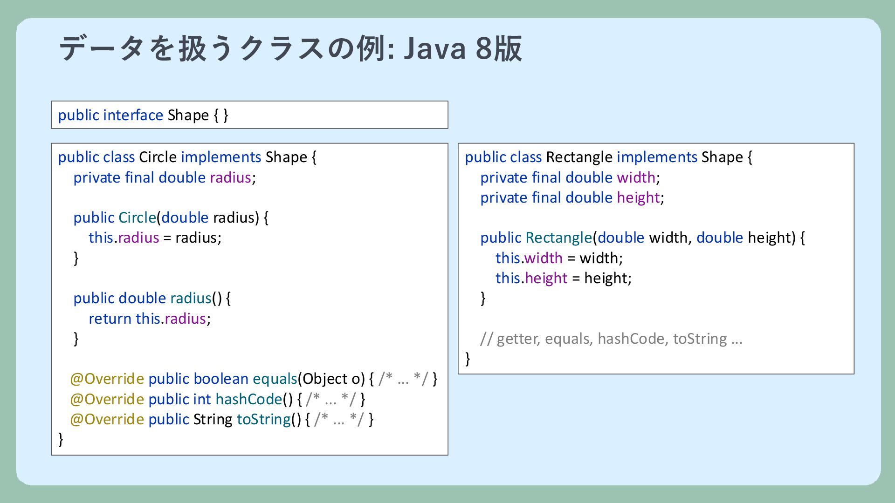Viewport: 895px width, 503px height.
Task: Click the closing brace of Circle class
Action: (61, 439)
